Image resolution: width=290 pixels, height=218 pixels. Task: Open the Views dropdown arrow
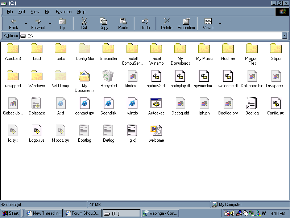coord(220,24)
